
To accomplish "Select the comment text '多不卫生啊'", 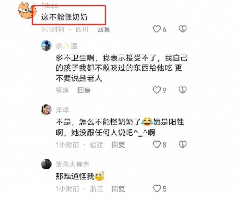I will (x=75, y=58).
